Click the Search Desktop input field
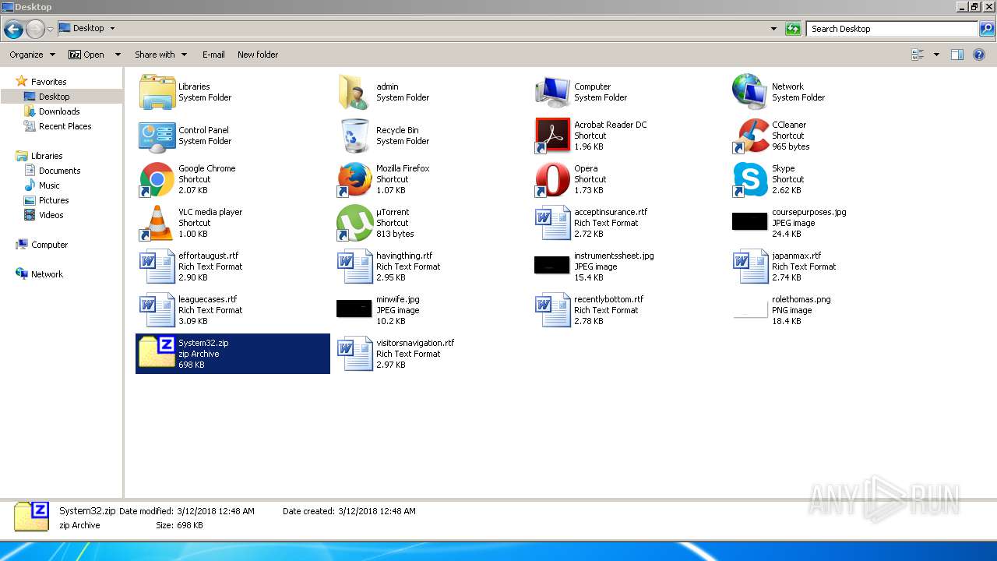This screenshot has height=561, width=997. tap(892, 29)
